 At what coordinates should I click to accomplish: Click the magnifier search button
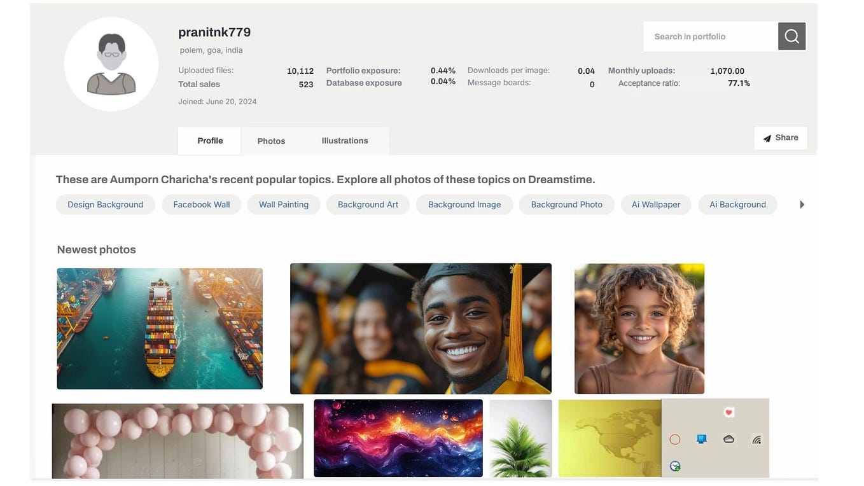[x=791, y=36]
